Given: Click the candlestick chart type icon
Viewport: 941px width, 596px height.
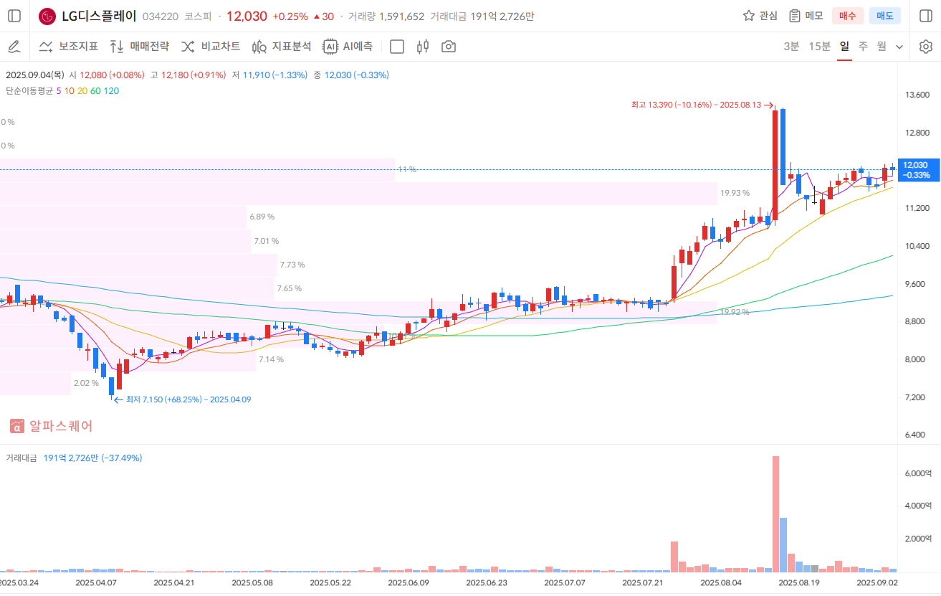Looking at the screenshot, I should point(423,47).
